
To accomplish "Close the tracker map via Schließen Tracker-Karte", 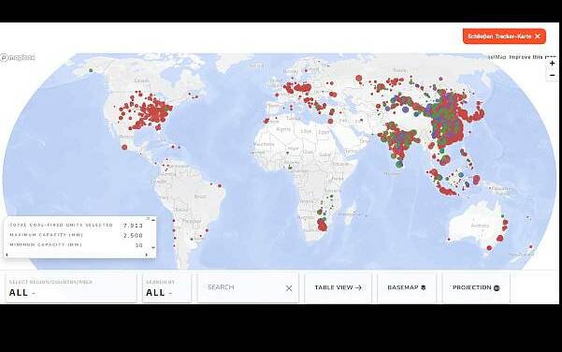I will 504,37.
